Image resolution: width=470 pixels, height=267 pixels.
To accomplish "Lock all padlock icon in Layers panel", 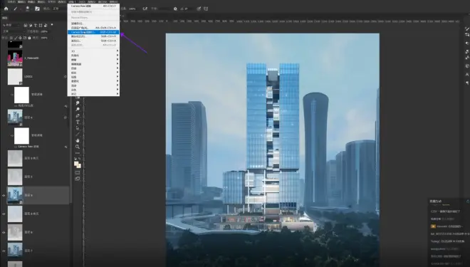I will coord(29,38).
